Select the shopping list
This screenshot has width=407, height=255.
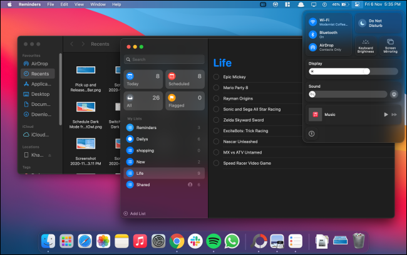(x=145, y=150)
